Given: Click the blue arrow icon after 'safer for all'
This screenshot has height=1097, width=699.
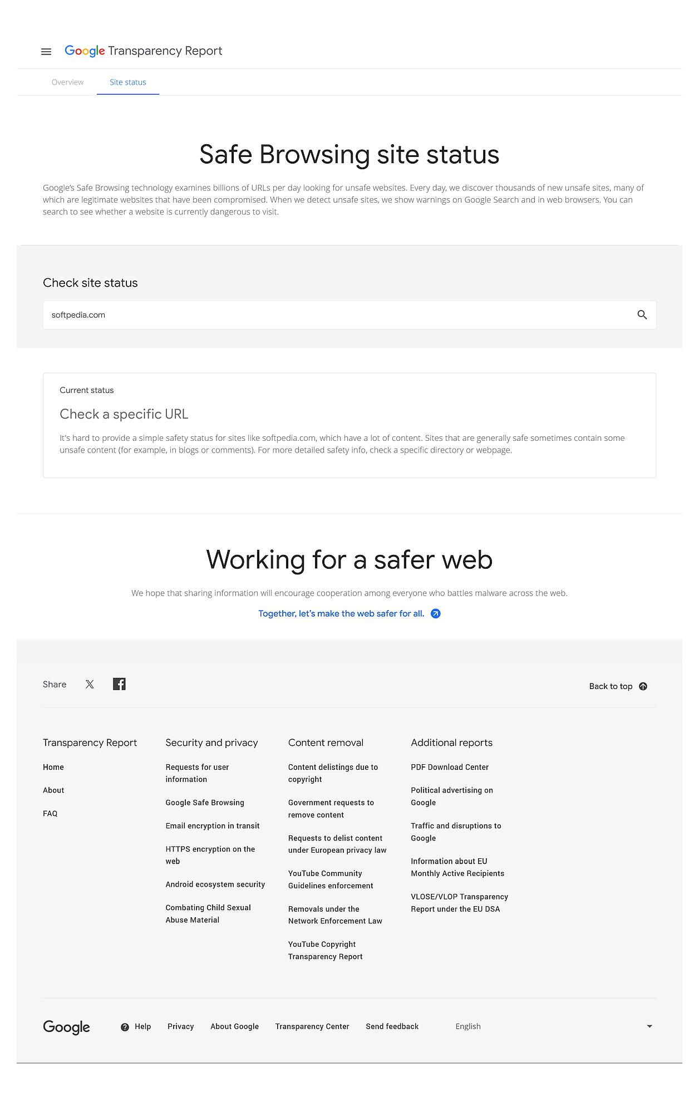Looking at the screenshot, I should click(436, 613).
